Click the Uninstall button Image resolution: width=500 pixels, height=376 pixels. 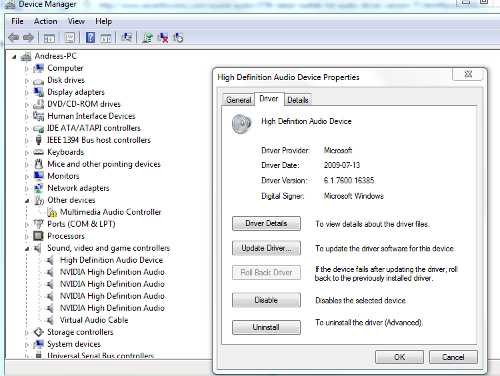tap(266, 327)
